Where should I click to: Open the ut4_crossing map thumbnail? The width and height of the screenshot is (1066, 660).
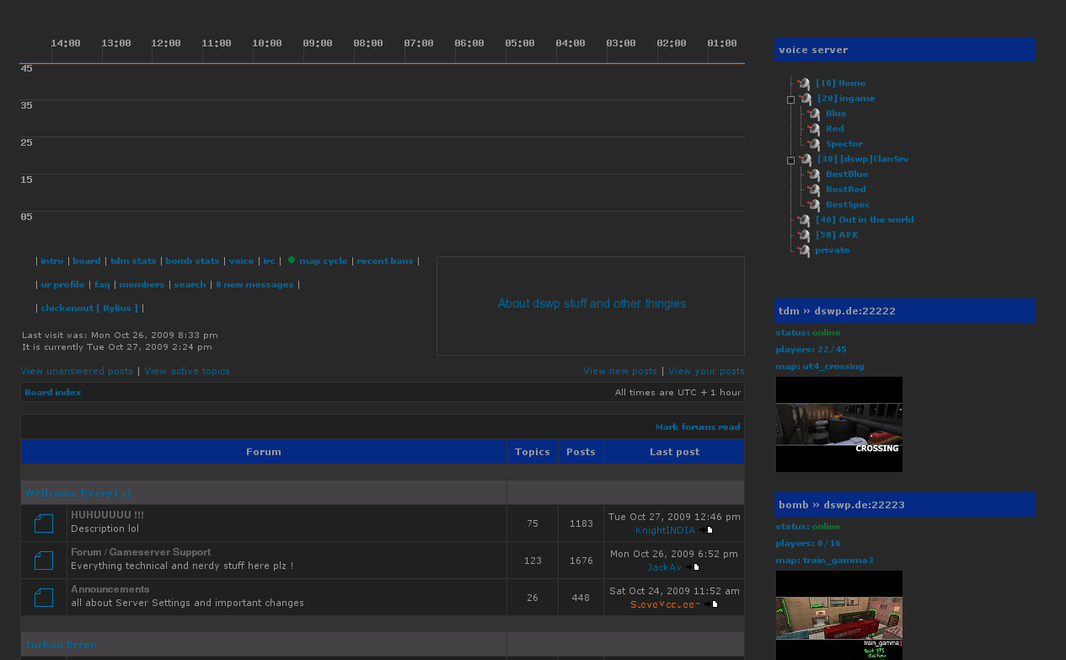(838, 424)
